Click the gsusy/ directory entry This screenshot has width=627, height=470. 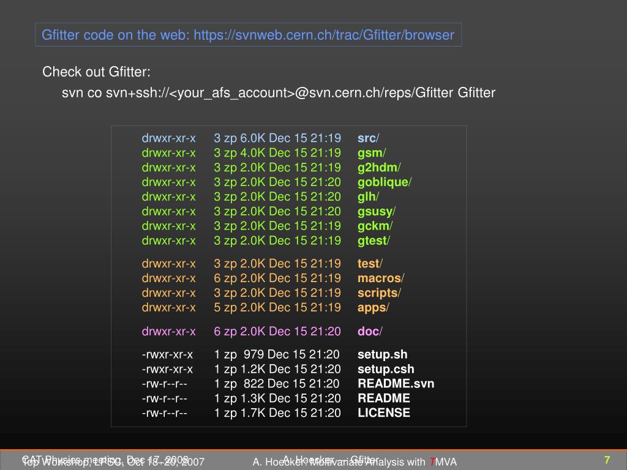[377, 211]
